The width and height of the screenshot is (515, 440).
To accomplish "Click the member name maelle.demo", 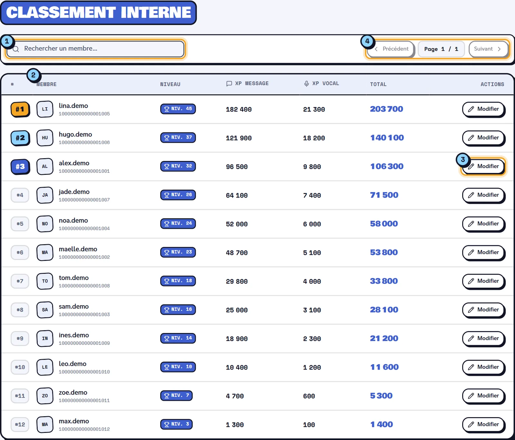I will click(x=78, y=249).
